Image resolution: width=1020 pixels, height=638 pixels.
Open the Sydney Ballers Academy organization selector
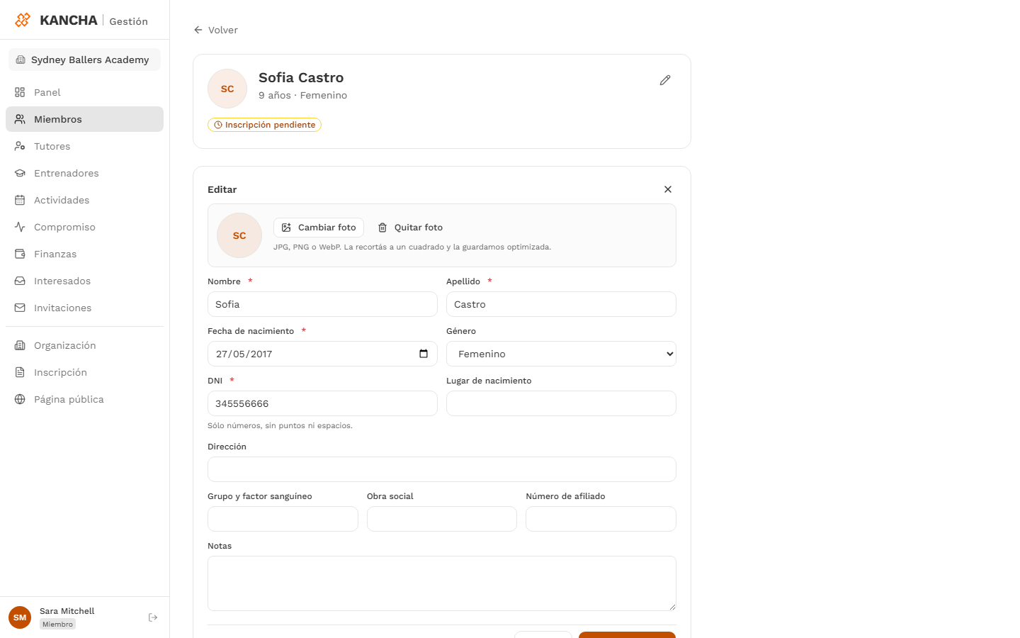point(84,60)
